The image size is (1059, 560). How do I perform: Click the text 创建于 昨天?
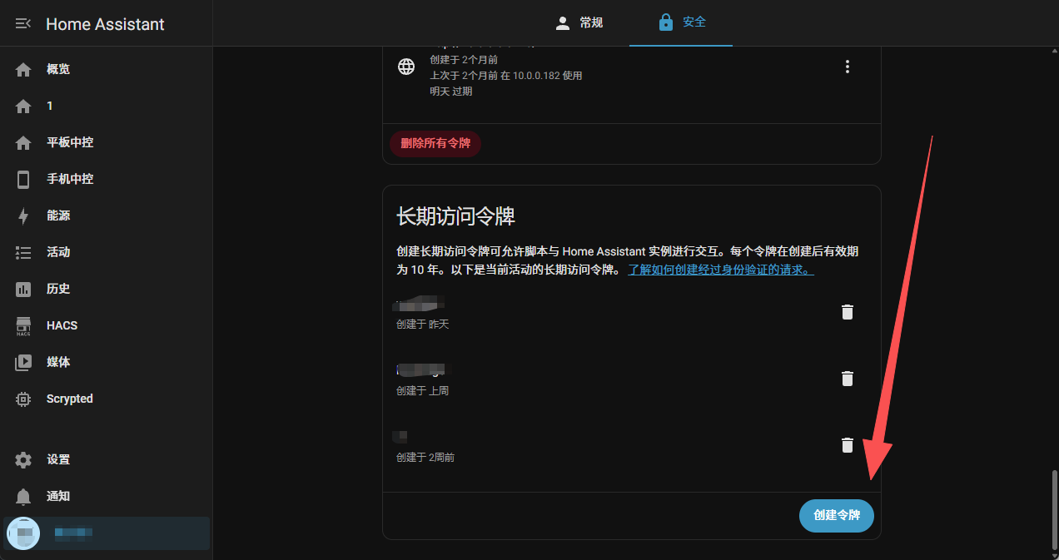click(422, 325)
